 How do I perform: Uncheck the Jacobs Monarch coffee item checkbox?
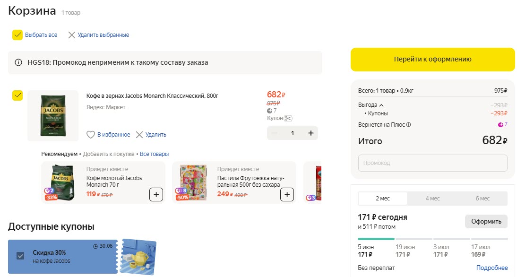pos(17,95)
